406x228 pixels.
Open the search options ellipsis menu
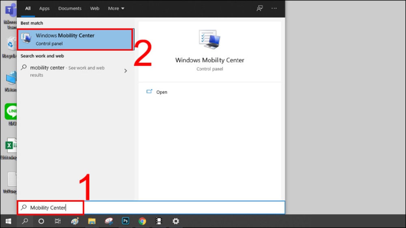[274, 8]
